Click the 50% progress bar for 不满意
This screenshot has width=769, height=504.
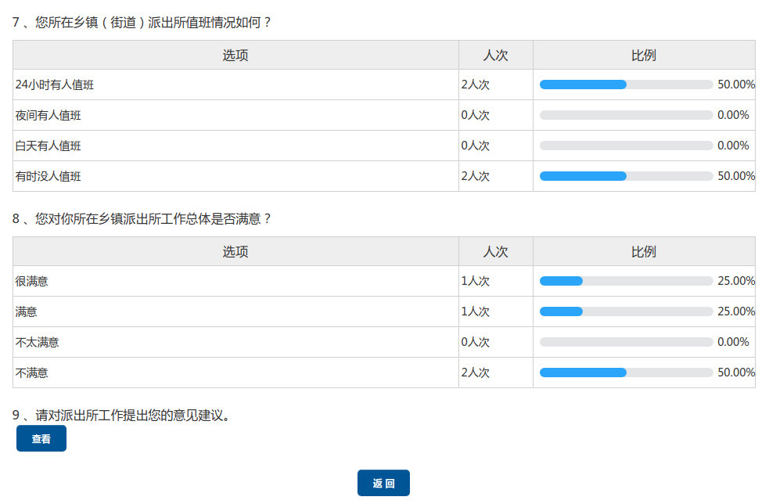[626, 373]
